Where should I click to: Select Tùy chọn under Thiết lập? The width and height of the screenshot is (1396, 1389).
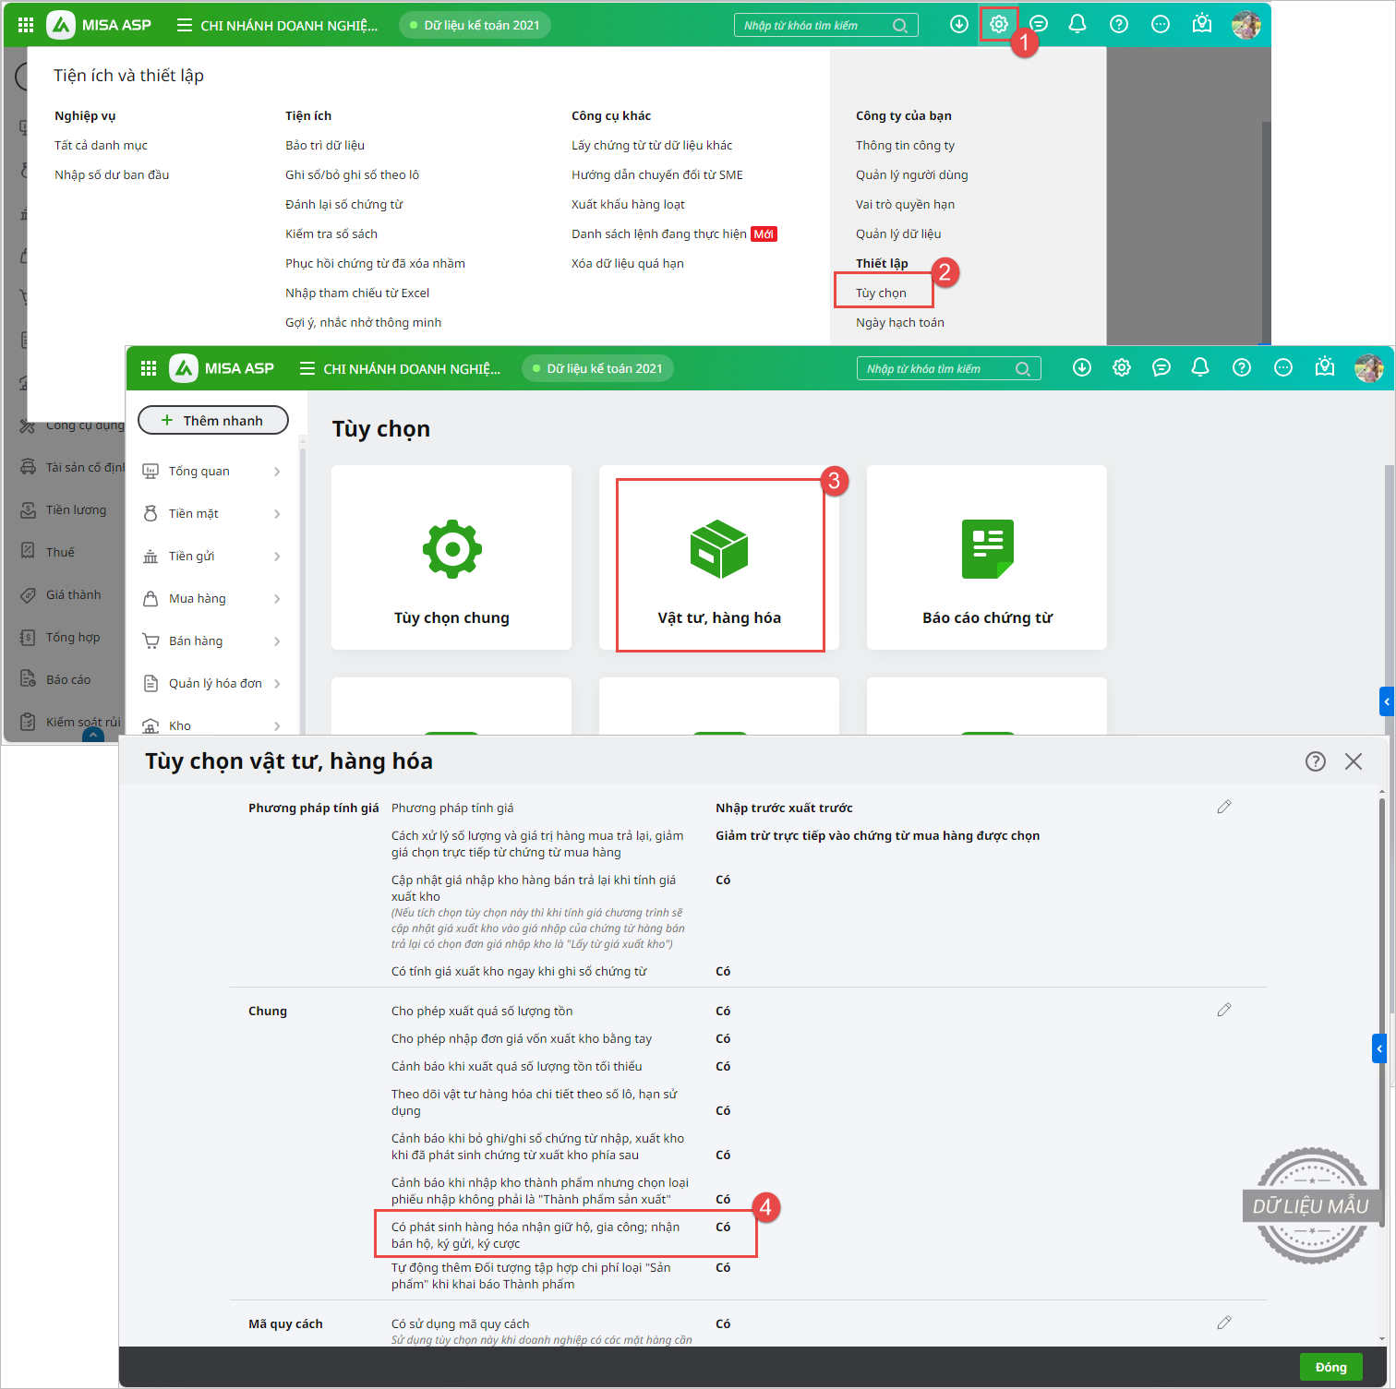(x=881, y=293)
